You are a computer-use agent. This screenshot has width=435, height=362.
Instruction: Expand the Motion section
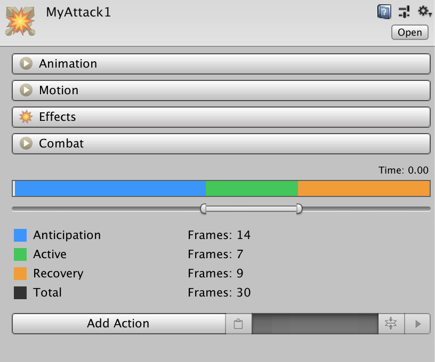(x=221, y=90)
